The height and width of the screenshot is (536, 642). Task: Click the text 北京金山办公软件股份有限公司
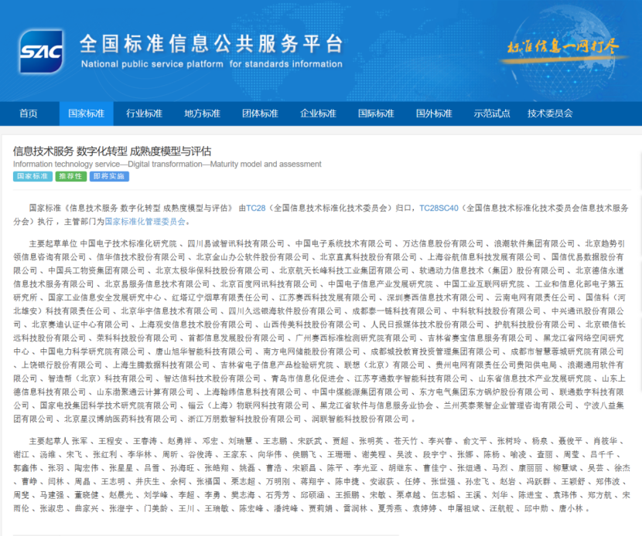coord(253,257)
